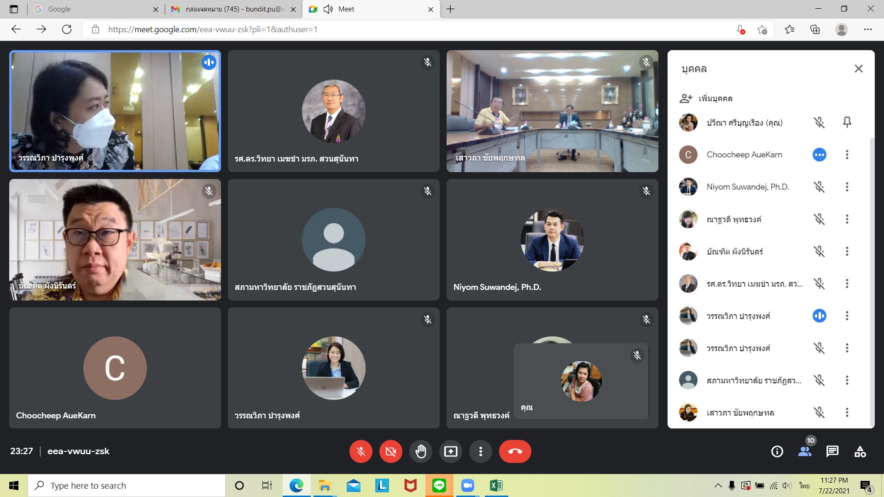Screen dimensions: 884x497
Task: Open the activities shapes icon
Action: [860, 451]
